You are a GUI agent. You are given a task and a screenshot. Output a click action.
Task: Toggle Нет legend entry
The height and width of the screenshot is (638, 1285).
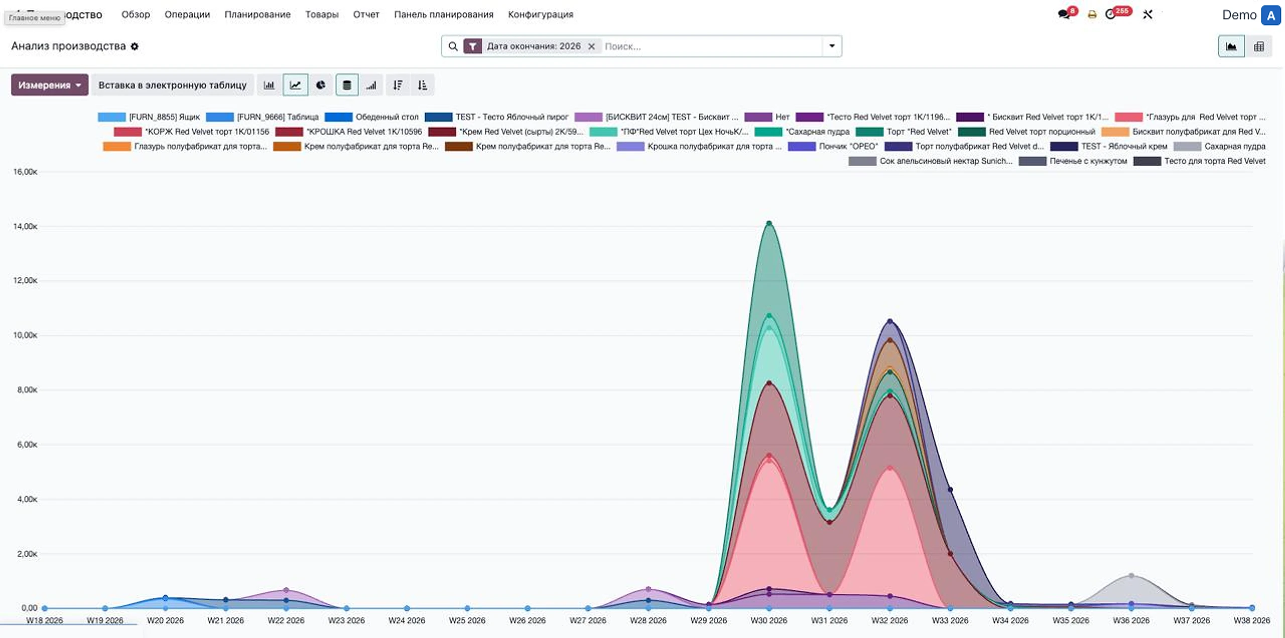767,117
